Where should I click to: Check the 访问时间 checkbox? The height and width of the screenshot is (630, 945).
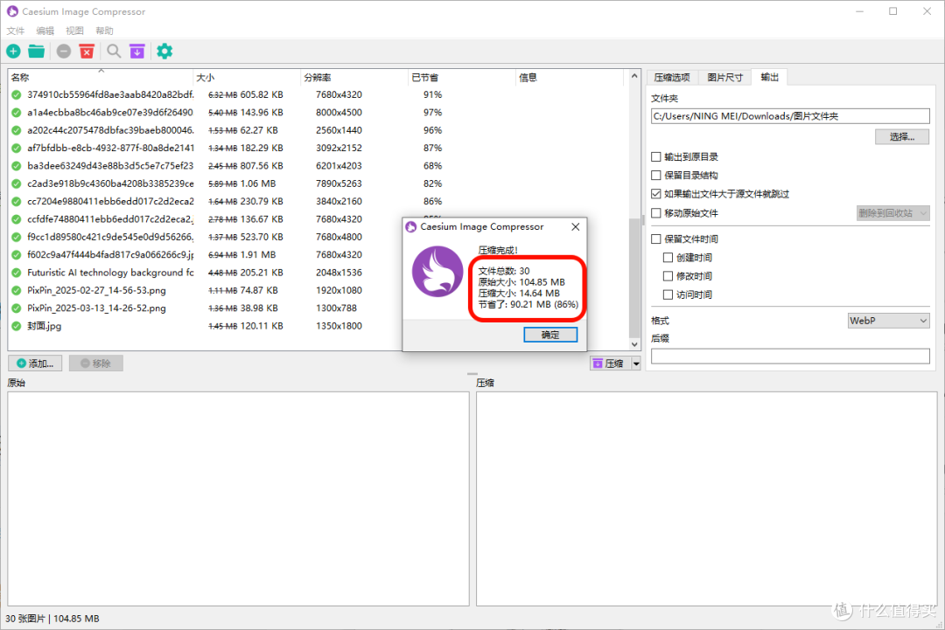tap(668, 294)
